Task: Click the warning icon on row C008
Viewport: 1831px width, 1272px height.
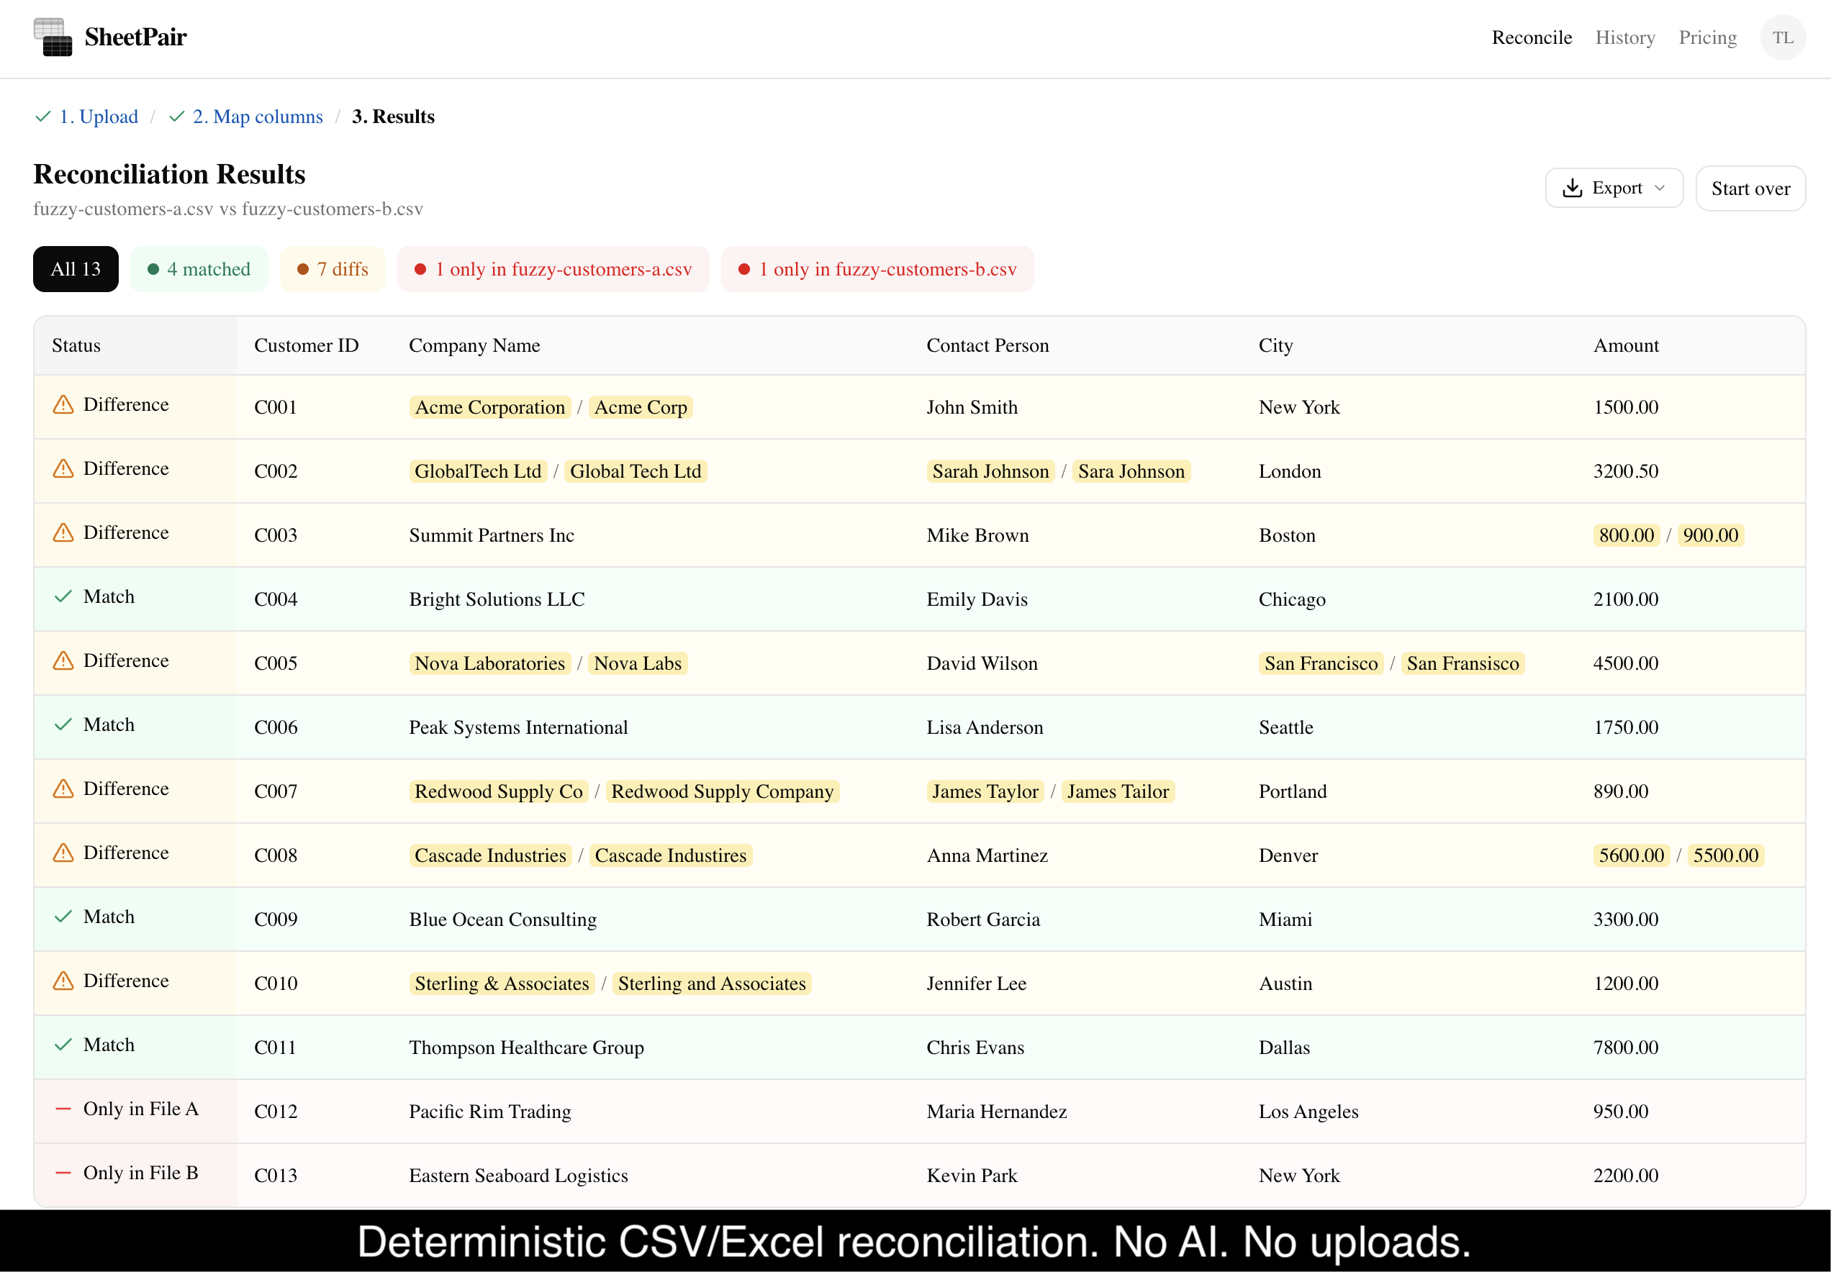Action: pyautogui.click(x=63, y=853)
